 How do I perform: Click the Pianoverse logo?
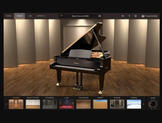149,16
